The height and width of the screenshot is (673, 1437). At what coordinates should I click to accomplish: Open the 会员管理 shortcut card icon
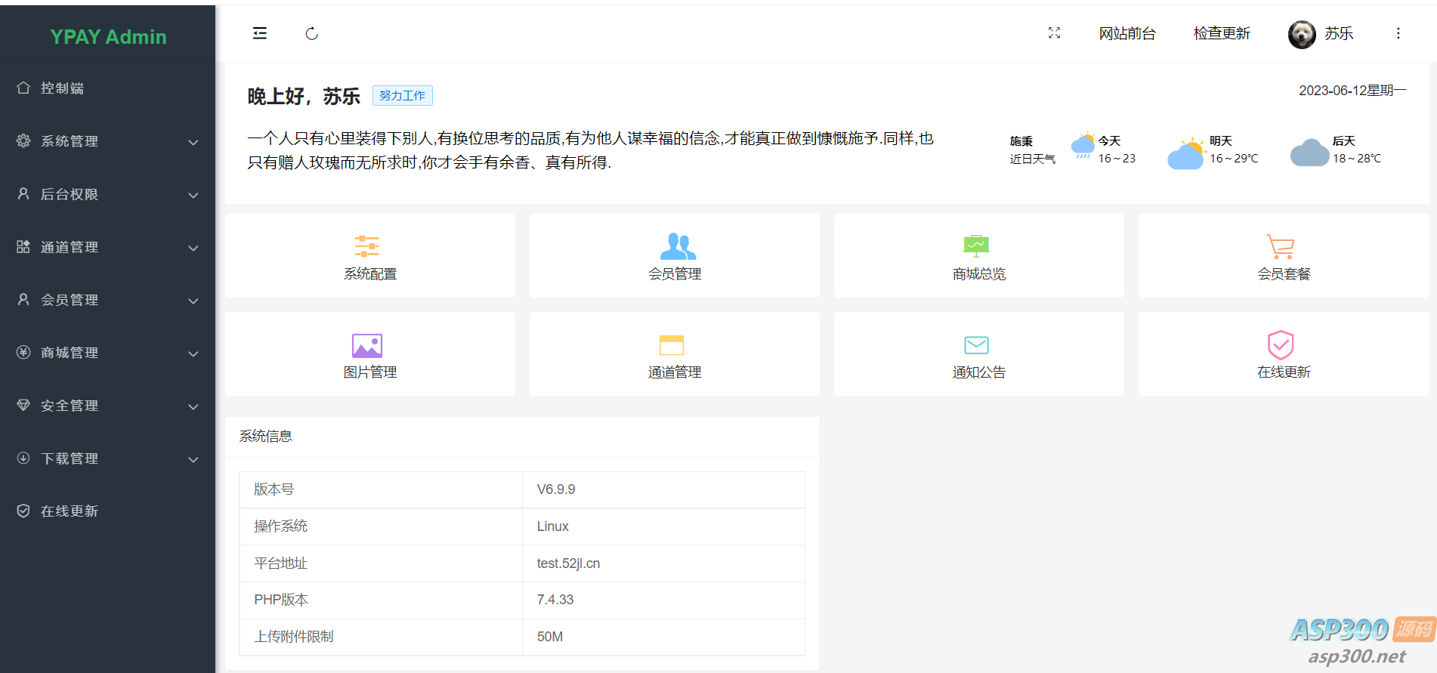[677, 246]
